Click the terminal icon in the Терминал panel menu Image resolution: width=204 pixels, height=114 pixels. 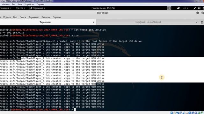pos(30,8)
